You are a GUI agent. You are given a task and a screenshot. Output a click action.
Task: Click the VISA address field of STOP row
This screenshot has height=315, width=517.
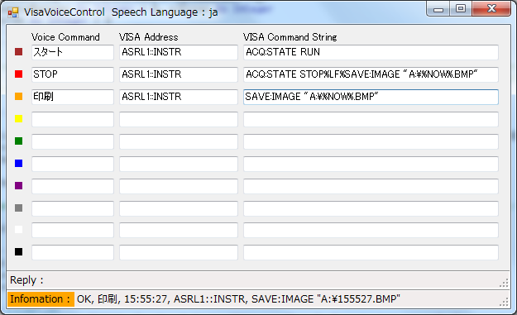point(179,74)
